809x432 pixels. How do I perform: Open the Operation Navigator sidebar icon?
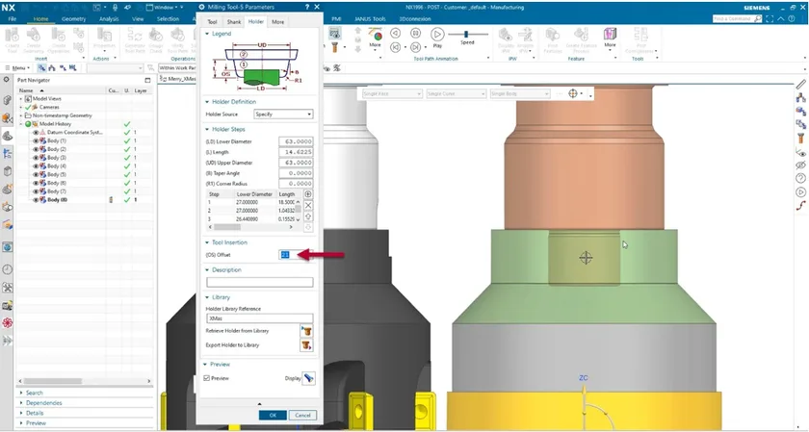pyautogui.click(x=8, y=153)
